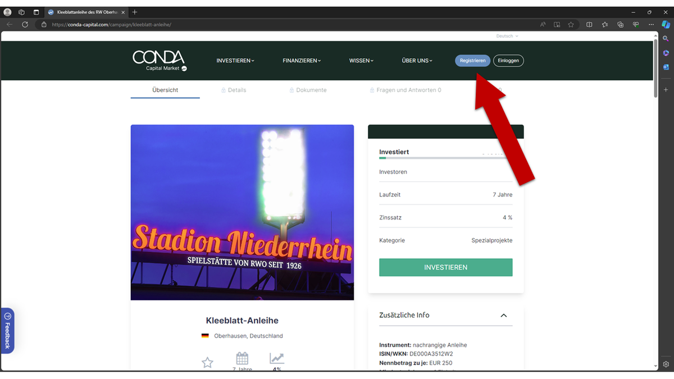Viewport: 674px width, 379px height.
Task: Open the Edge sidebar settings gear
Action: click(666, 364)
